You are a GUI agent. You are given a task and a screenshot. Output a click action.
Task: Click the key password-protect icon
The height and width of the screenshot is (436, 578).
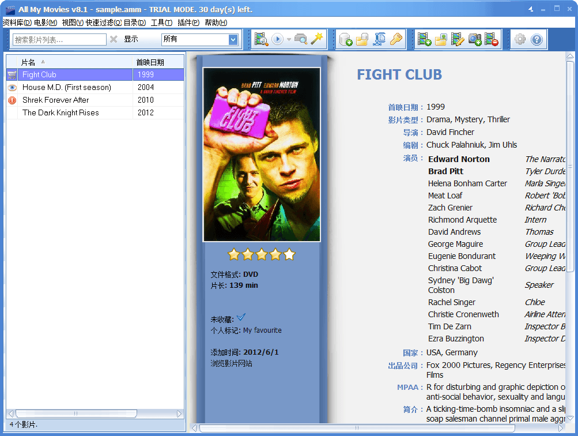click(396, 39)
